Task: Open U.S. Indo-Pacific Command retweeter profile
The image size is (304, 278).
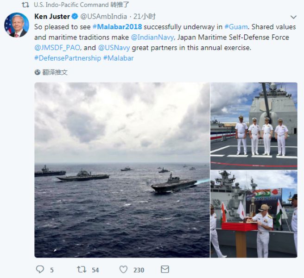Action: (x=71, y=5)
